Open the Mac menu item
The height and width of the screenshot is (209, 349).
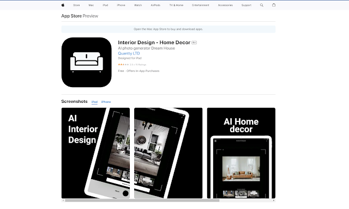click(91, 5)
